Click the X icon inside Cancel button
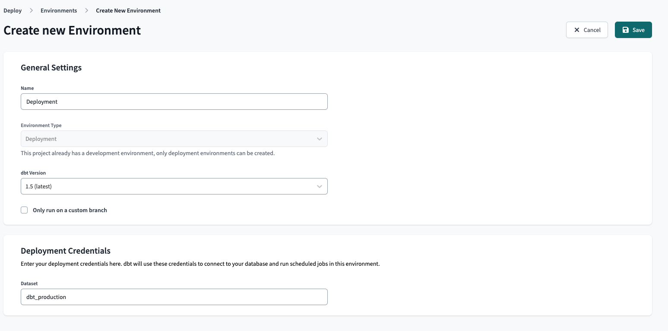The image size is (668, 331). tap(577, 30)
